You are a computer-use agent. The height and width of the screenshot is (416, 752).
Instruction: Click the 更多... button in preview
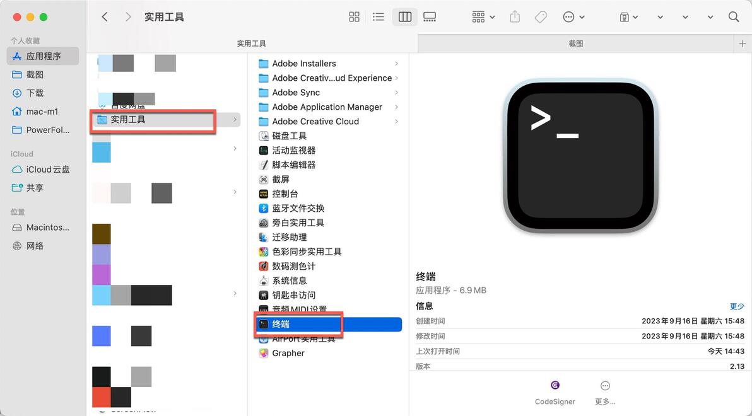pos(605,393)
